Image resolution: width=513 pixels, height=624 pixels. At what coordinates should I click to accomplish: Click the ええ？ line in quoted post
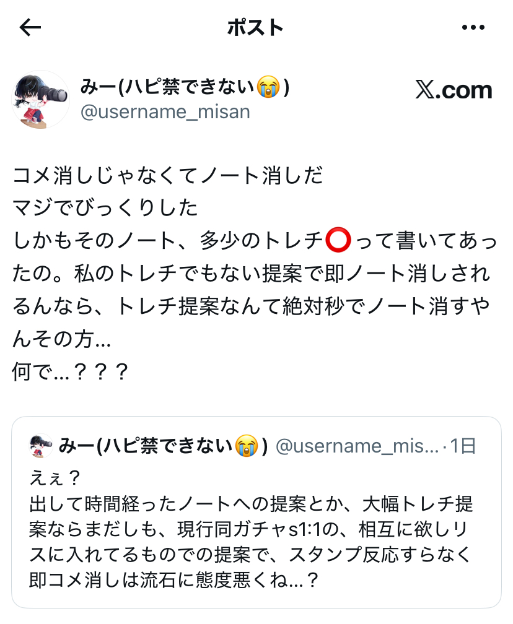pos(55,478)
